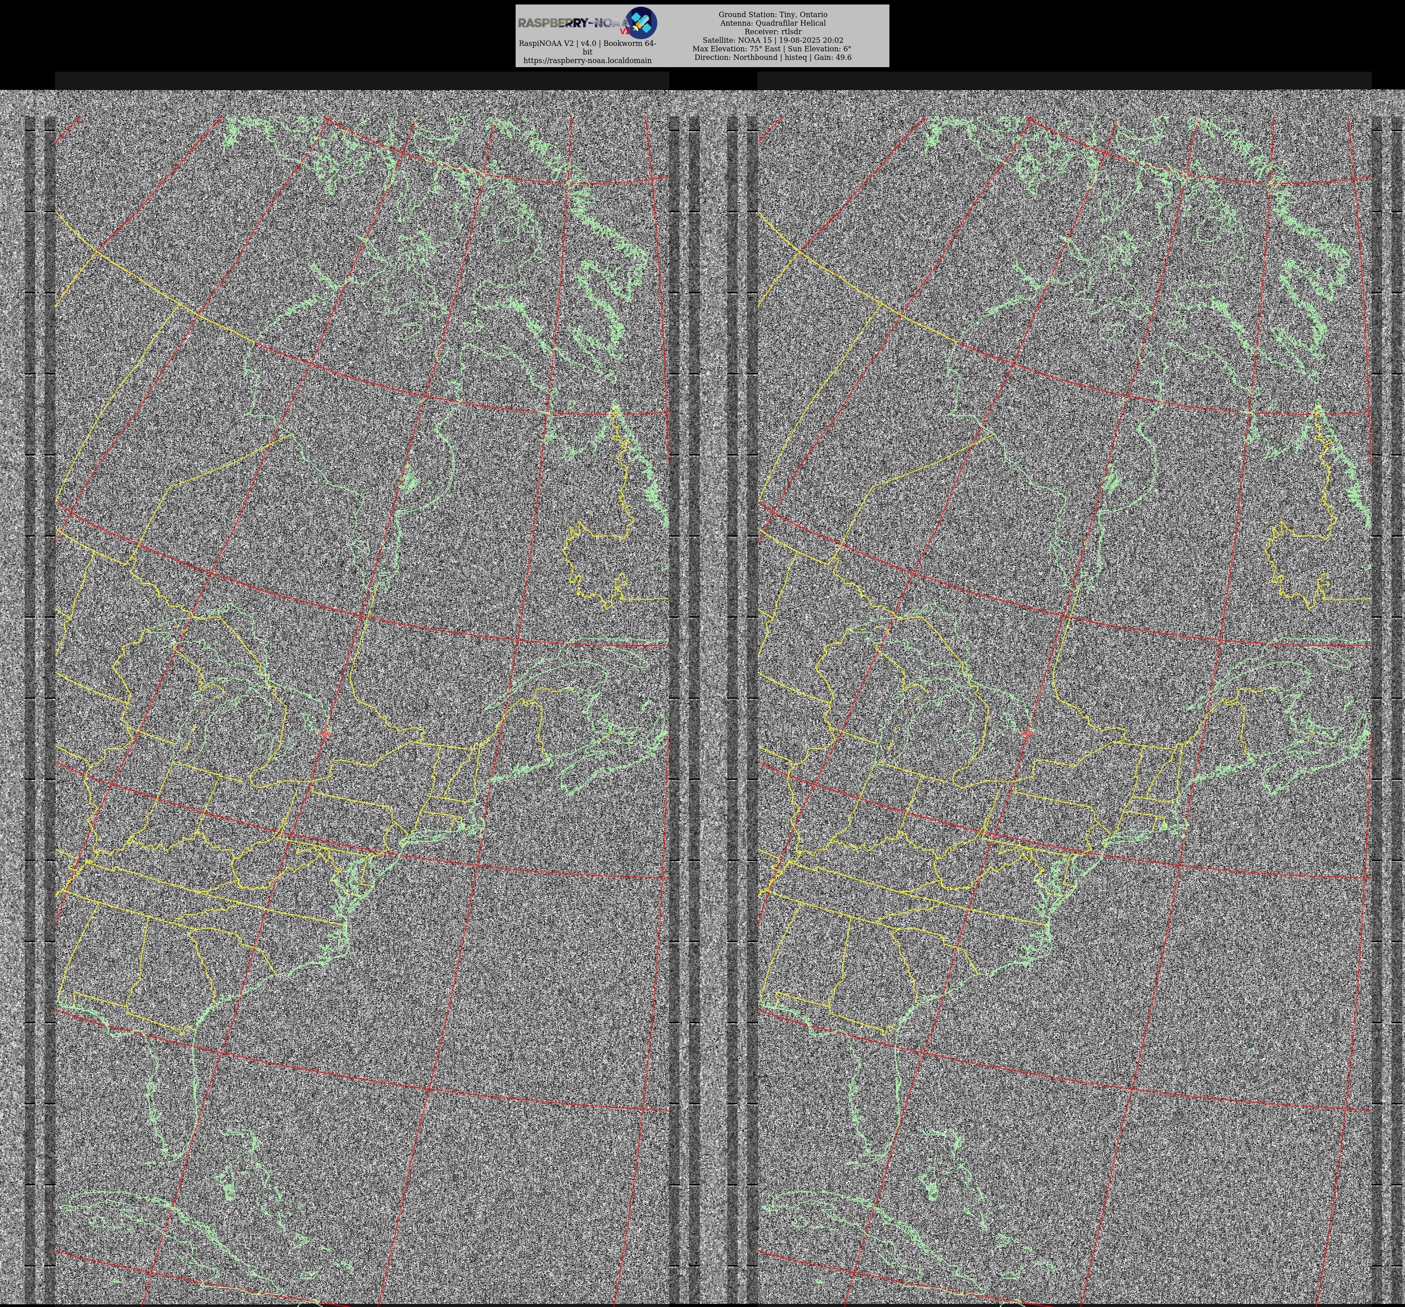Screen dimensions: 1405x1307
Task: Click the red V2 badge on logo
Action: pos(625,32)
